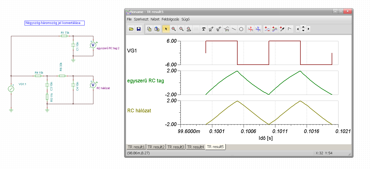The width and height of the screenshot is (371, 169).
Task: Click the 'Négyszög-háromszög jel konvertálása' title box
Action: point(55,23)
